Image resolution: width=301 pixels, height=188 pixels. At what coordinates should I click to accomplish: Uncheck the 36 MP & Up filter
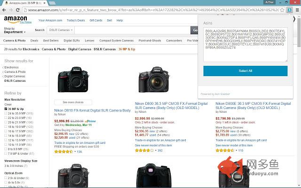(6, 109)
